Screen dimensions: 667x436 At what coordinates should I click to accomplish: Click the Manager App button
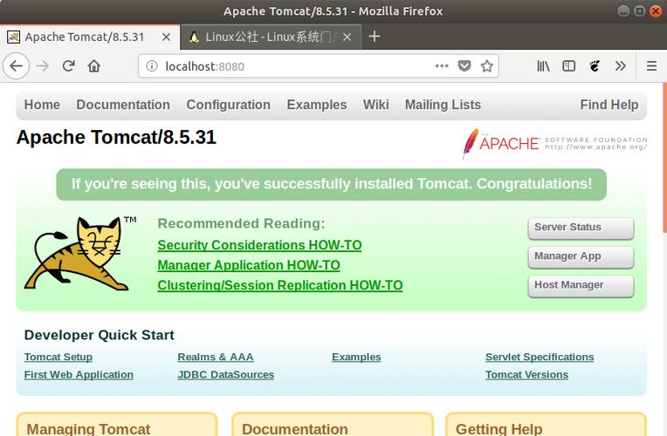(581, 256)
